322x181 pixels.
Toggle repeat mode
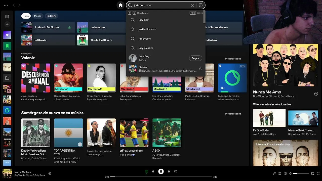[x=176, y=171]
